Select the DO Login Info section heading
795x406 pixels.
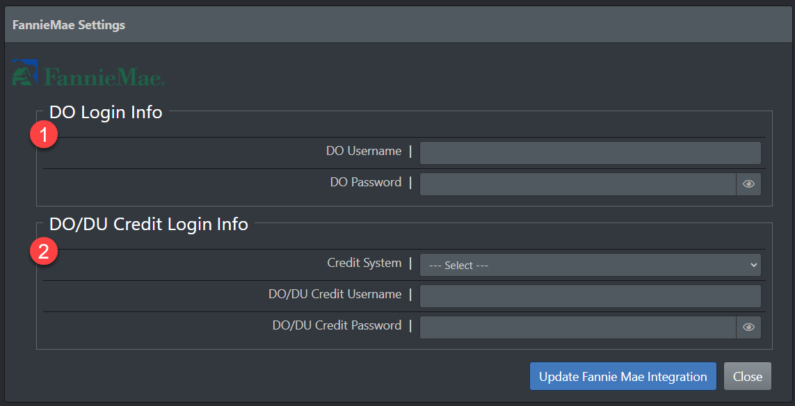[x=106, y=112]
